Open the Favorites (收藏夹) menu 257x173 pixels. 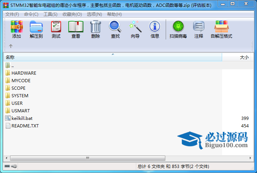click(x=72, y=14)
